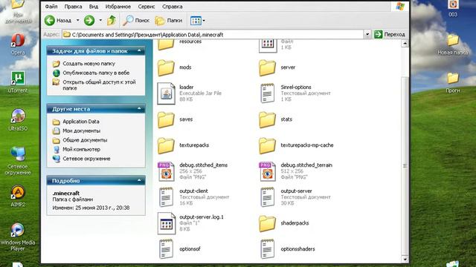Go to Сетевое окружение in side panel

click(86, 159)
